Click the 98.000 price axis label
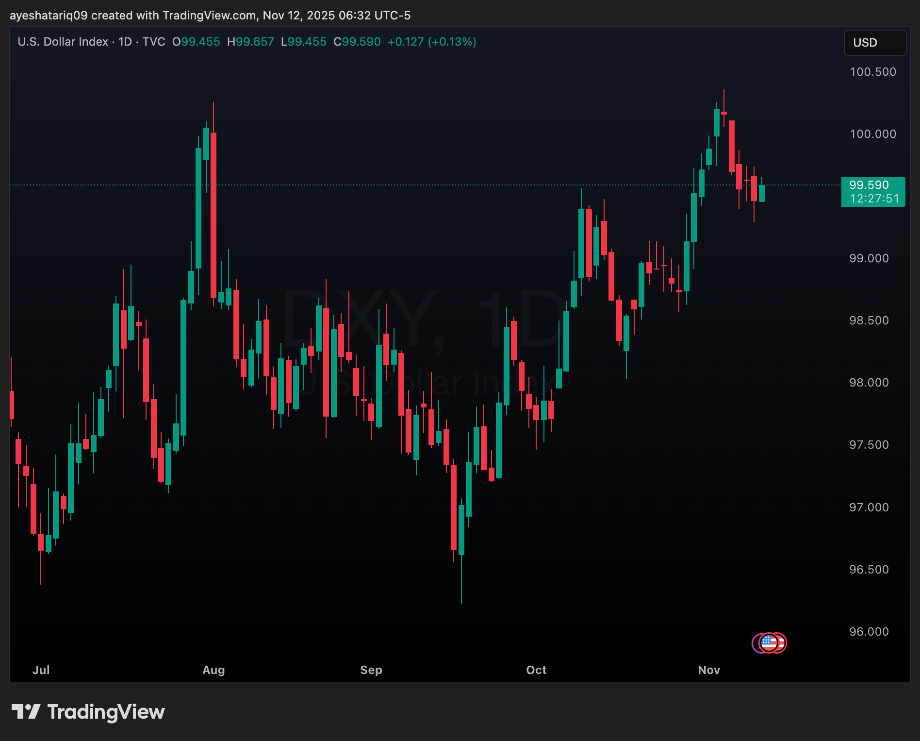The width and height of the screenshot is (920, 741). pyautogui.click(x=869, y=383)
